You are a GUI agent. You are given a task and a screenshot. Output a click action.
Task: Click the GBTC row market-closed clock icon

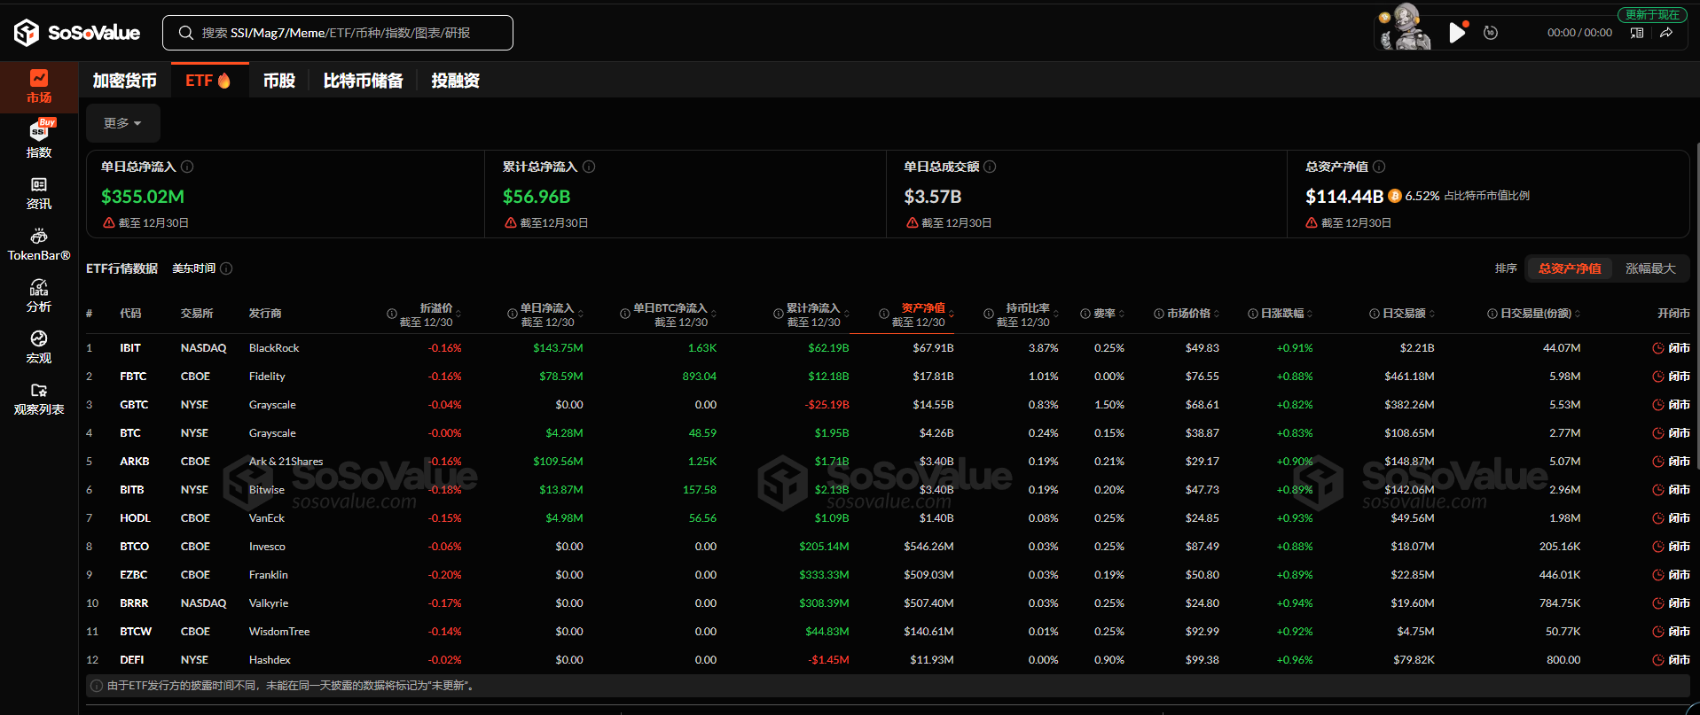click(x=1657, y=405)
